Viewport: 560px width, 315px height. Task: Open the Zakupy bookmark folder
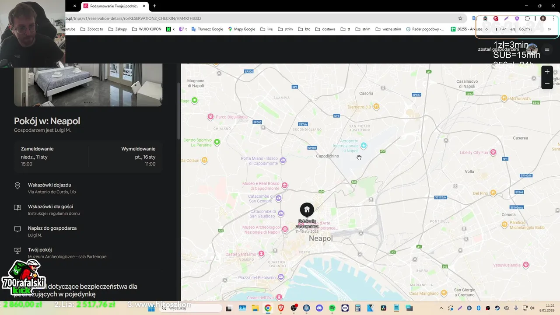pos(118,29)
